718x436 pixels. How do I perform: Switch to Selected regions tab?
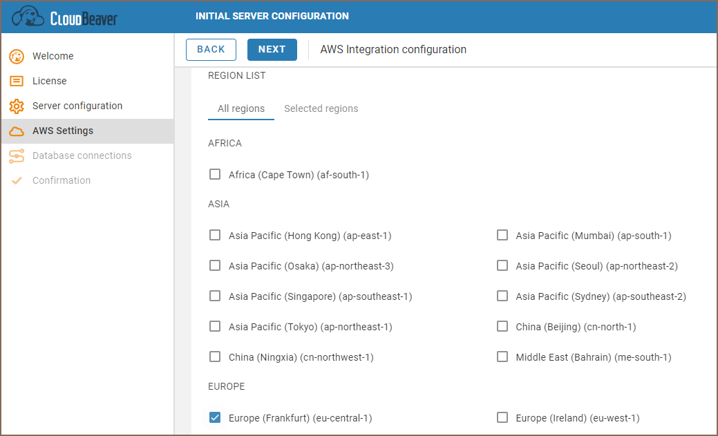pyautogui.click(x=321, y=108)
